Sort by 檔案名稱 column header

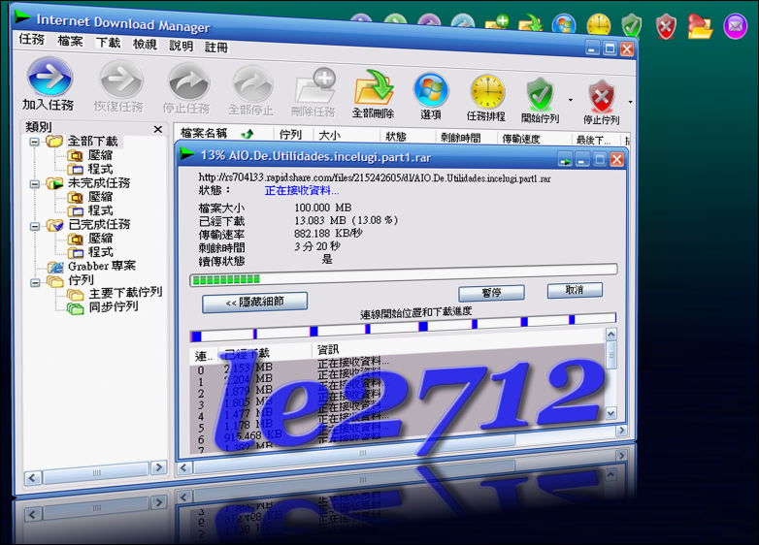pyautogui.click(x=204, y=133)
